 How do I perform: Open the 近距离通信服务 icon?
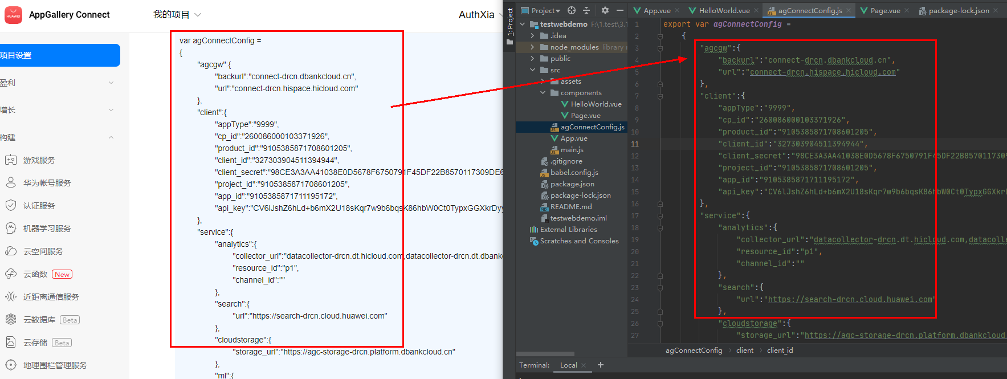[11, 297]
